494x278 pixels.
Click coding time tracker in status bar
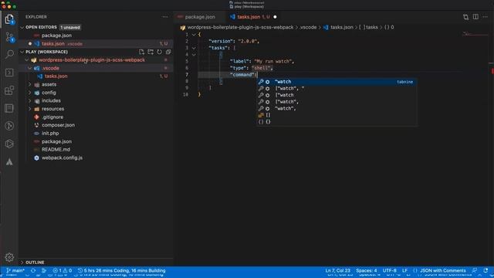[x=122, y=270]
